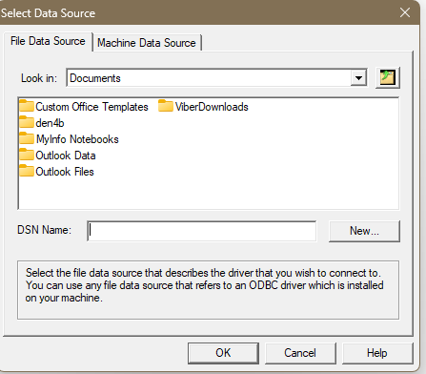Viewport: 426px width, 374px height.
Task: Click the MyInfo Notebooks folder name
Action: pos(77,139)
